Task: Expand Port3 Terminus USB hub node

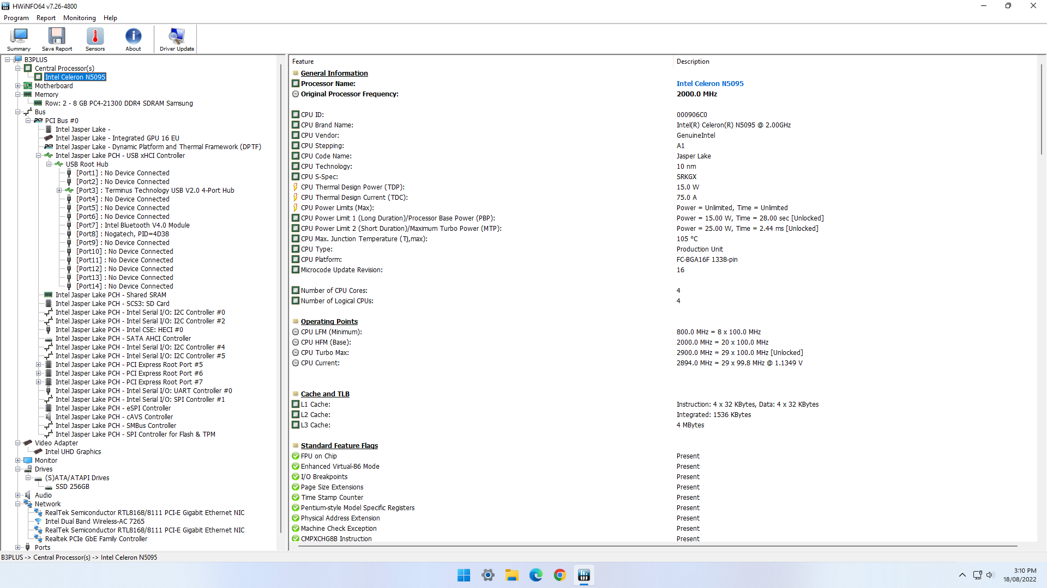Action: [59, 191]
